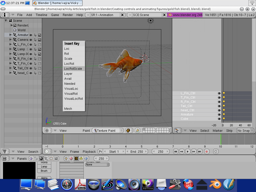Jump to the end frame of the animation

coord(200,151)
